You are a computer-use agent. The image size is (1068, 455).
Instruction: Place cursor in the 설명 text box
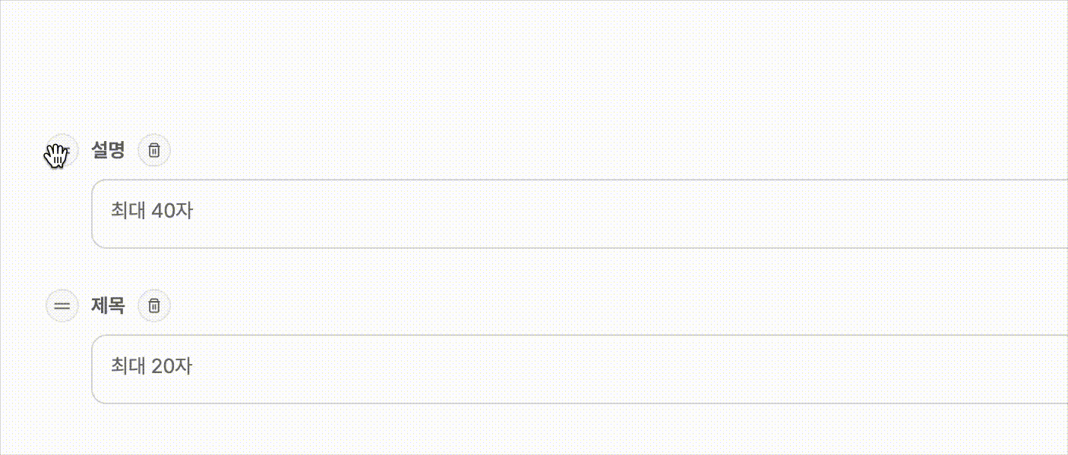[580, 214]
